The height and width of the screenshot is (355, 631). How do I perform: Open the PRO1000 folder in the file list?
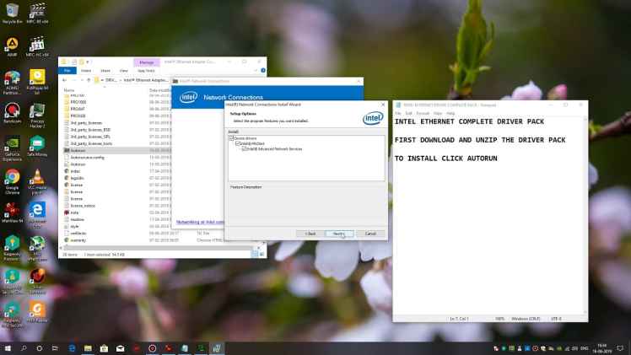78,102
